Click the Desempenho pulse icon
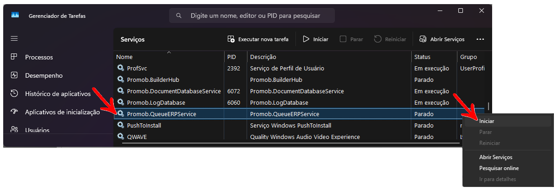The width and height of the screenshot is (558, 192). tap(14, 75)
